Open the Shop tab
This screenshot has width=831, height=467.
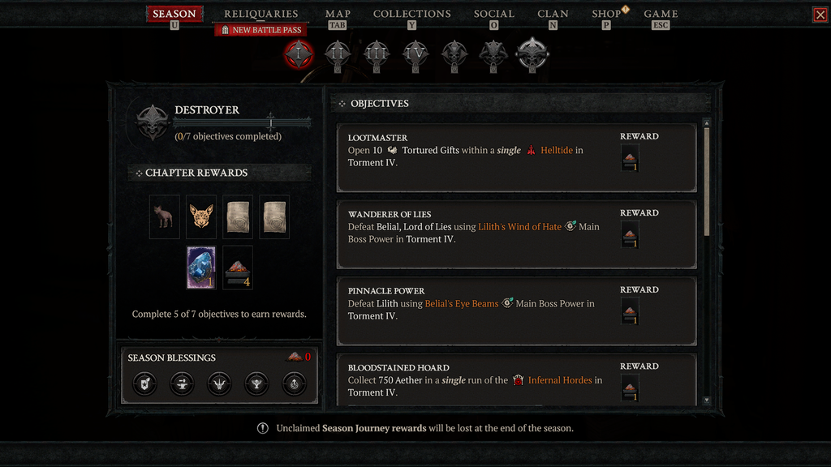point(606,14)
